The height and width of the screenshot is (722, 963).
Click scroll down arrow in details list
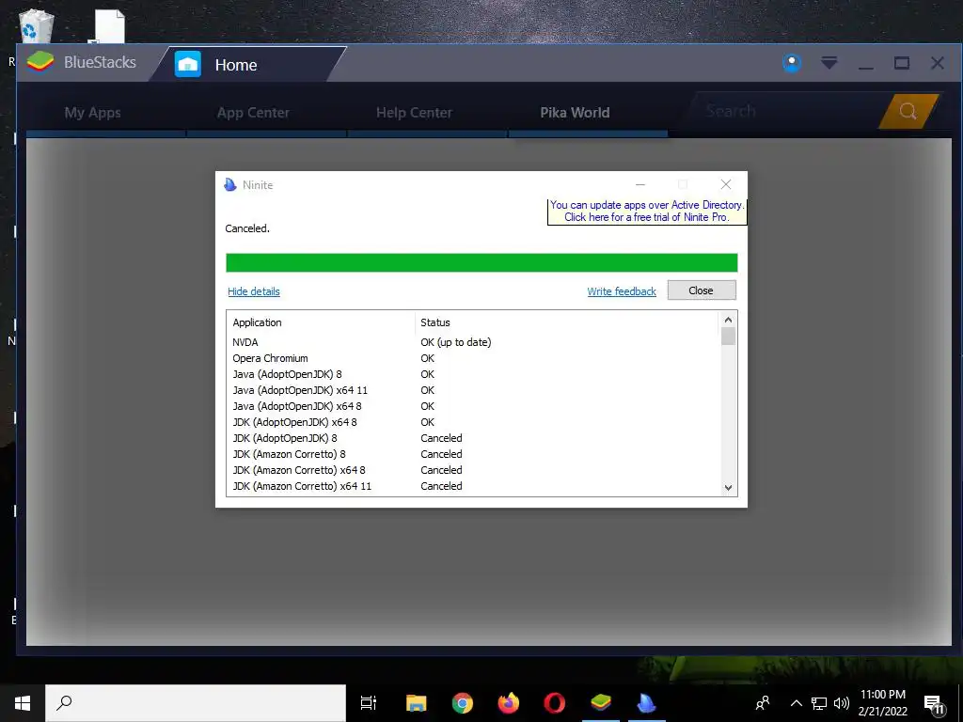click(728, 488)
